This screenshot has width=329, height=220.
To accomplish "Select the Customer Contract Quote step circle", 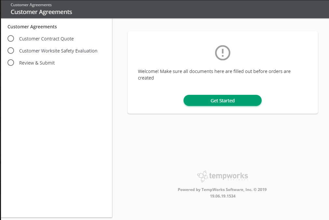I will click(11, 39).
